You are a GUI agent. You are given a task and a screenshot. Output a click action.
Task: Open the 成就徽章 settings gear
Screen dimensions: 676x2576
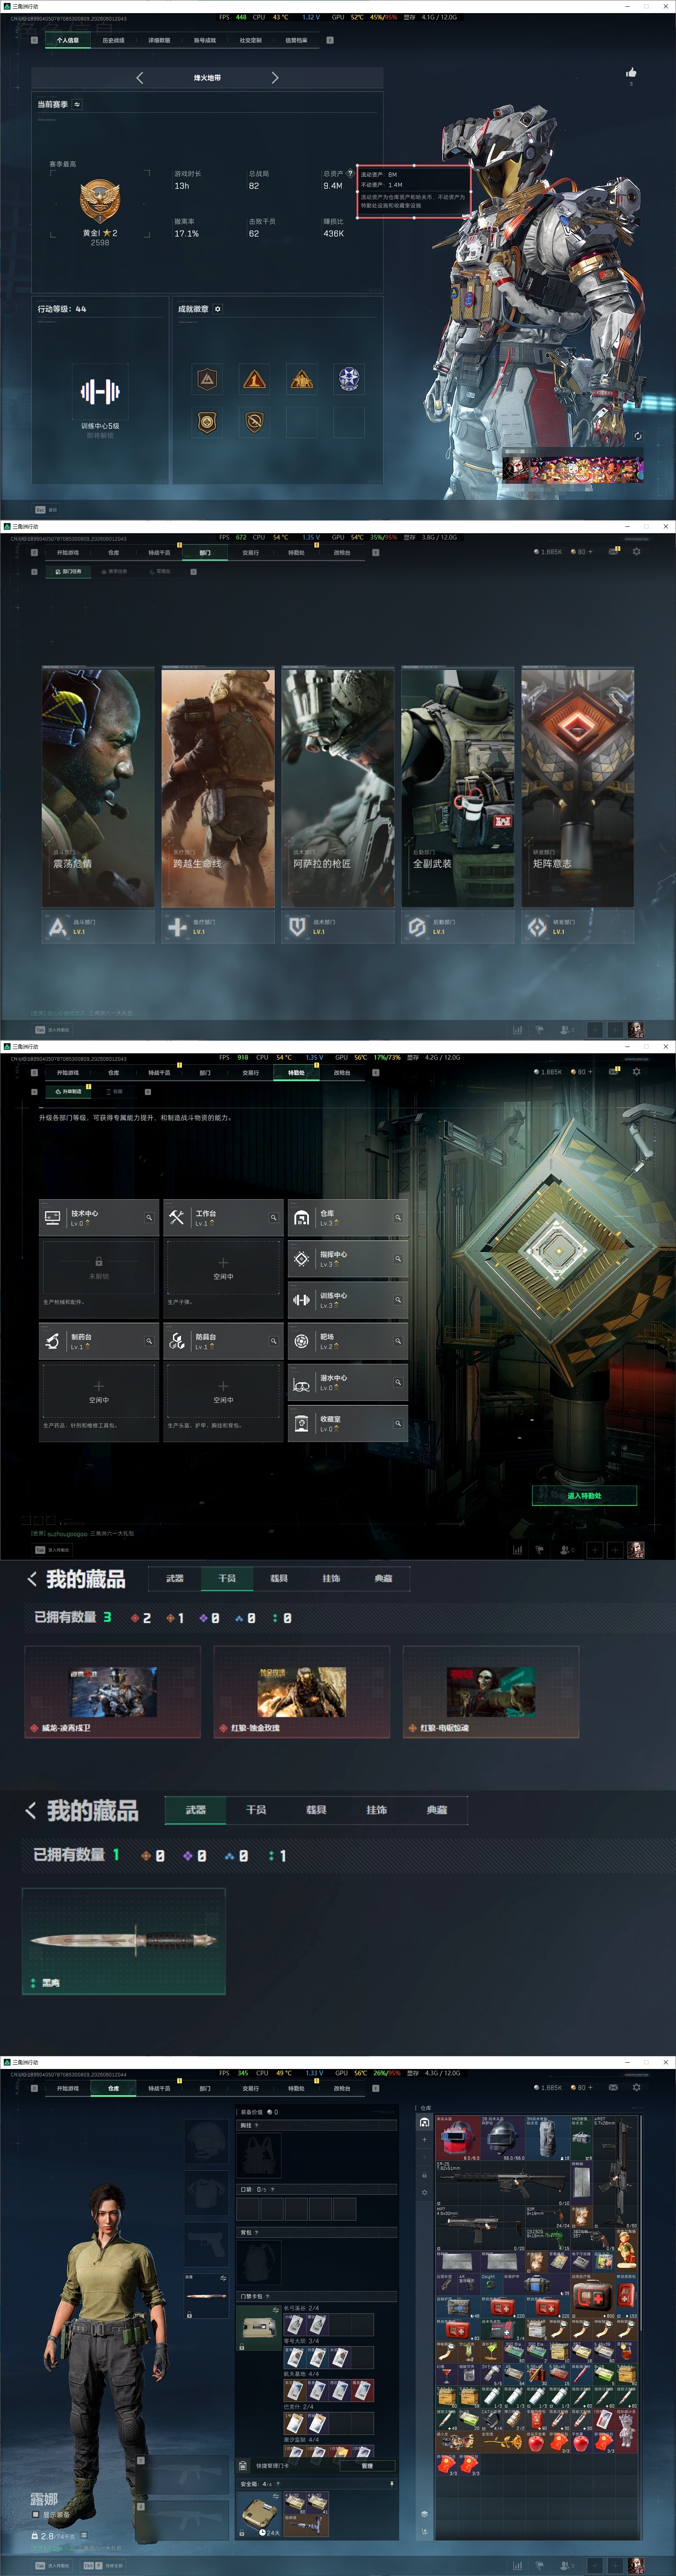[218, 309]
